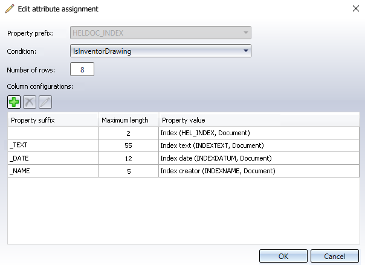Image resolution: width=365 pixels, height=265 pixels.
Task: Close the Edit attribute assignment dialog
Action: click(x=354, y=9)
